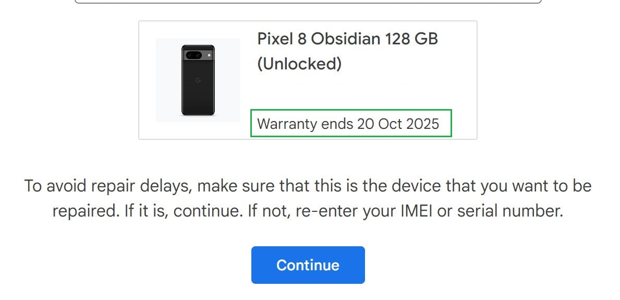Viewport: 620px width, 300px height.
Task: Click the "(Unlocked)" label under device name
Action: click(299, 64)
